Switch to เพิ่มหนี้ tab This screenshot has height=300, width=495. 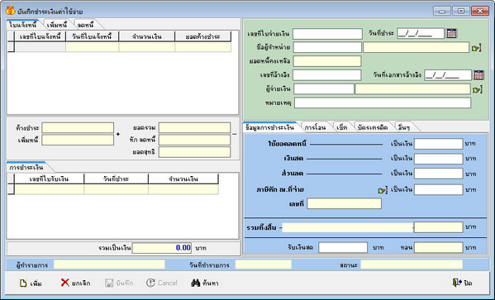pos(57,25)
